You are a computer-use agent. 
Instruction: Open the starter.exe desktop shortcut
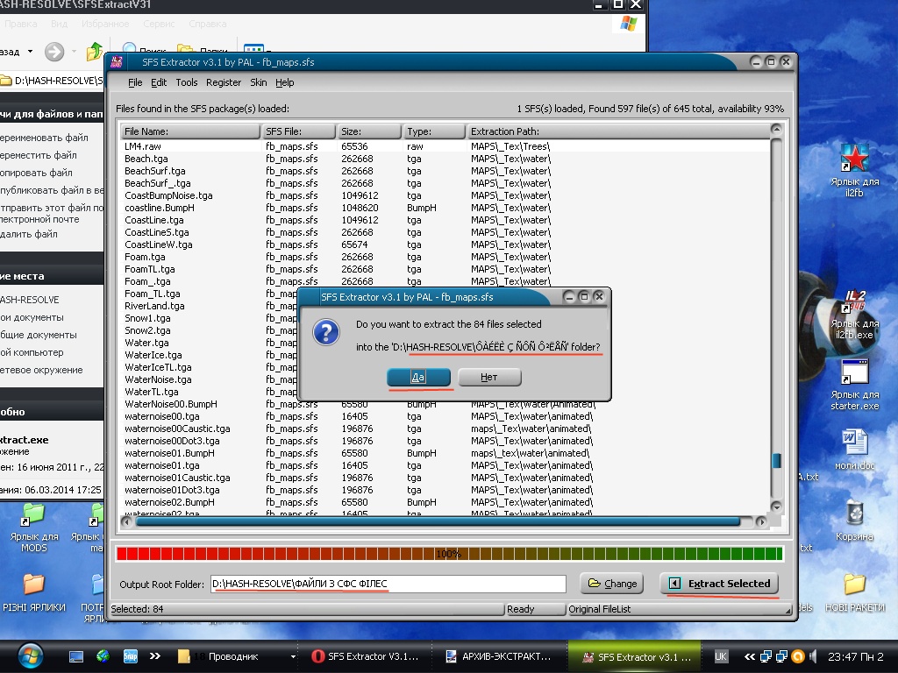click(x=854, y=385)
